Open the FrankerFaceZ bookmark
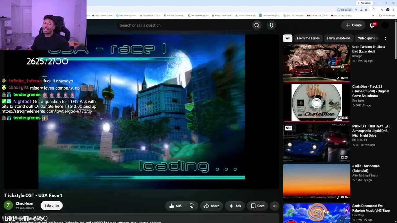The image size is (397, 223). point(150,15)
